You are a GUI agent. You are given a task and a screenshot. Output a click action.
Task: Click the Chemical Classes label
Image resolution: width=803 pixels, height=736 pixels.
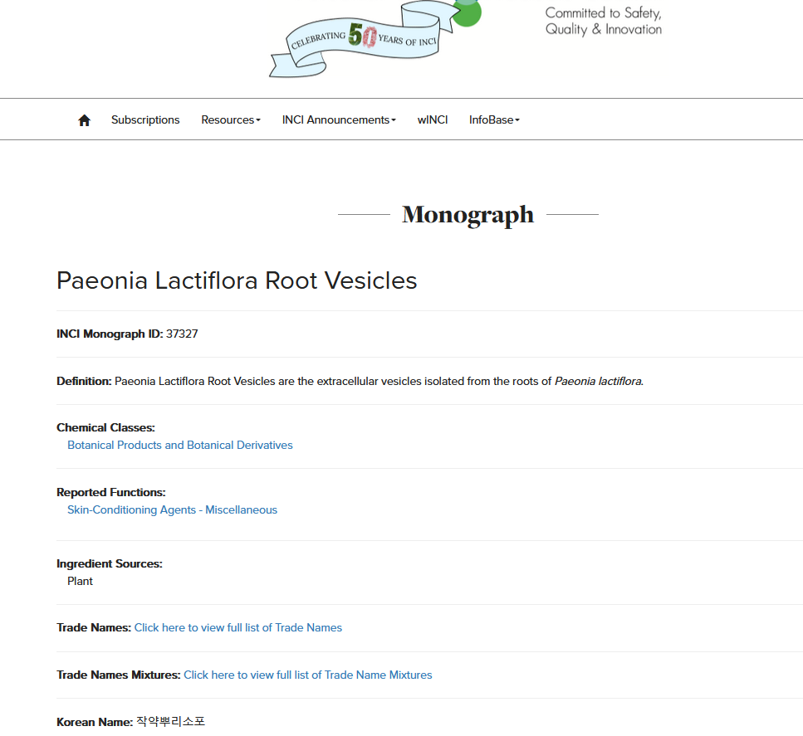(x=105, y=428)
